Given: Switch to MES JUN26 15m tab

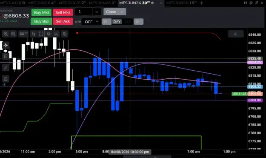Looking at the screenshot, I should (x=182, y=3).
